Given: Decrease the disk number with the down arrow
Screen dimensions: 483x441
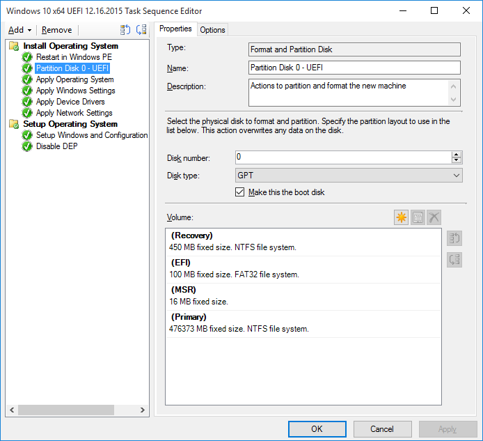Looking at the screenshot, I should tap(456, 160).
